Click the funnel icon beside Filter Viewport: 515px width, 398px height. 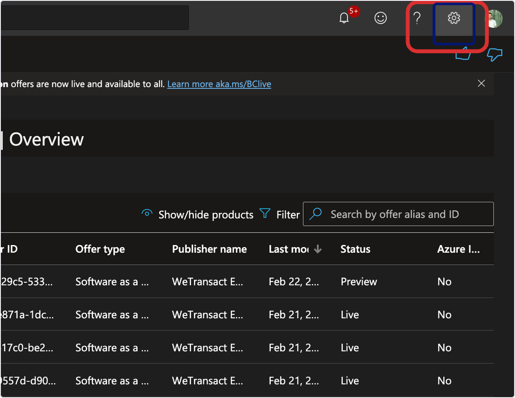265,213
